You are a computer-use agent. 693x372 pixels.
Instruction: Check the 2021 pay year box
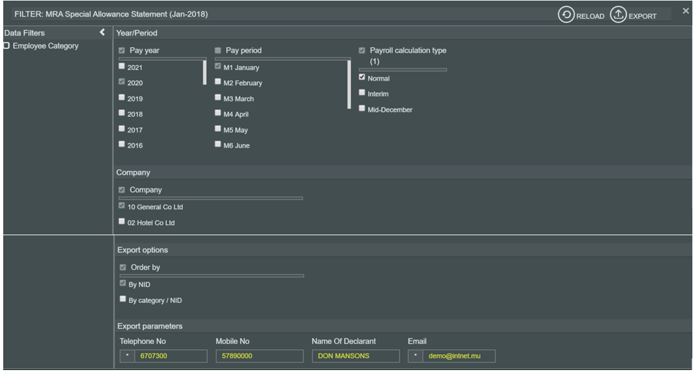[x=122, y=67]
